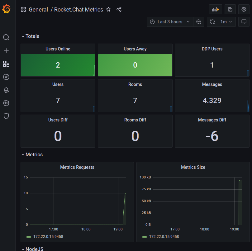
Task: Open the General folder breadcrumb
Action: [x=38, y=9]
